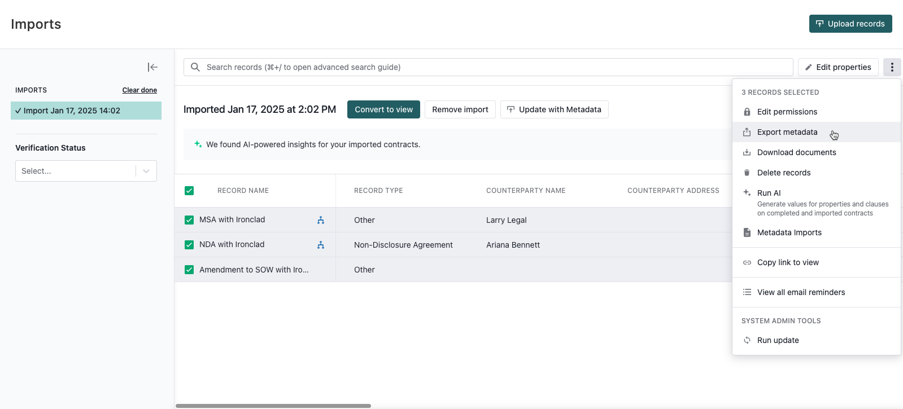Click the sparkle icon beside Run AI
The height and width of the screenshot is (409, 903).
click(x=747, y=193)
